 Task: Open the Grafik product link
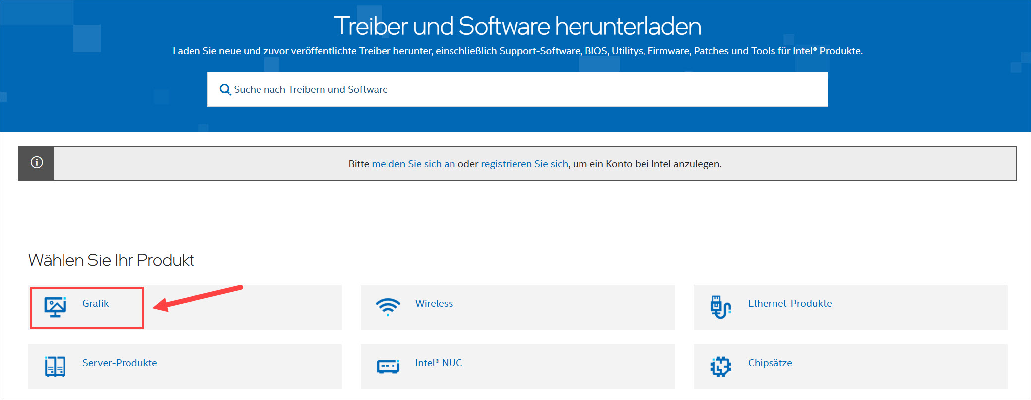coord(95,303)
